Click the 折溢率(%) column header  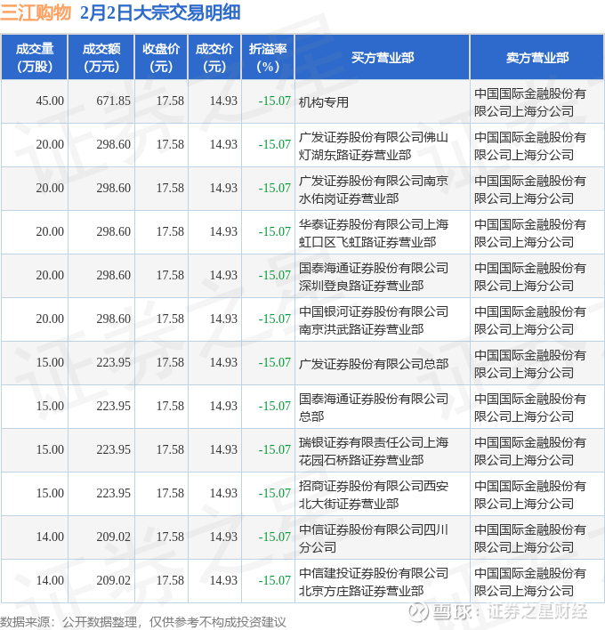(268, 58)
